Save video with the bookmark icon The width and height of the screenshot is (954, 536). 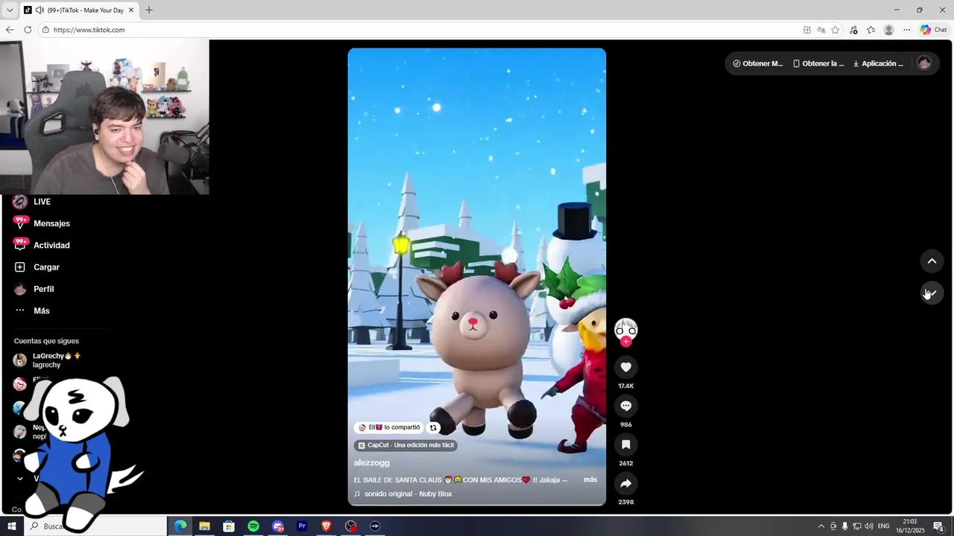click(x=626, y=444)
